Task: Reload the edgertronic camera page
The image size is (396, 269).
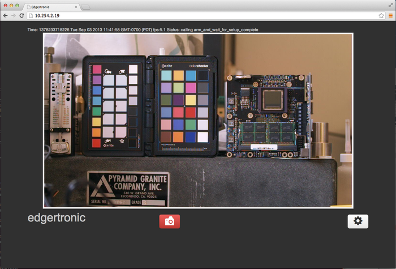Action: click(x=21, y=16)
